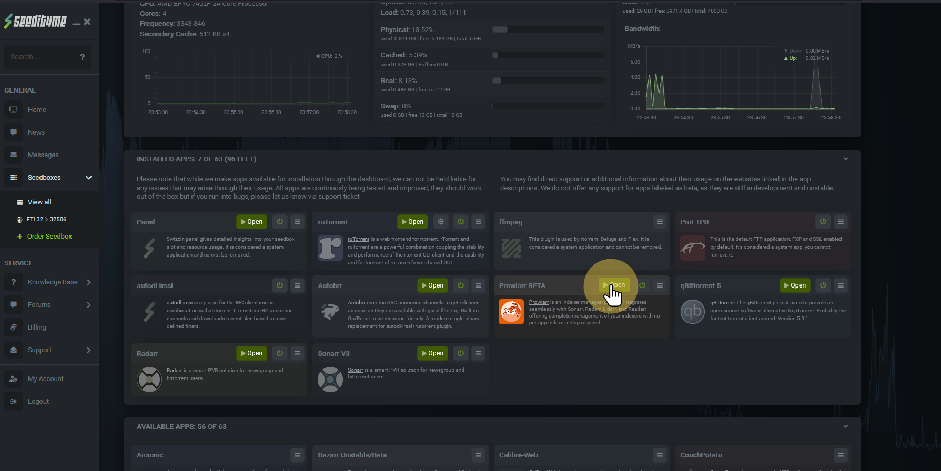Follow the Radarr description link

[174, 371]
